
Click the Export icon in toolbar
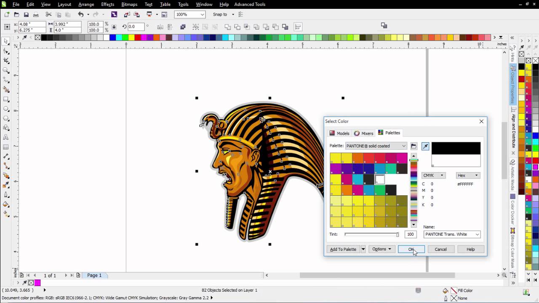136,14
